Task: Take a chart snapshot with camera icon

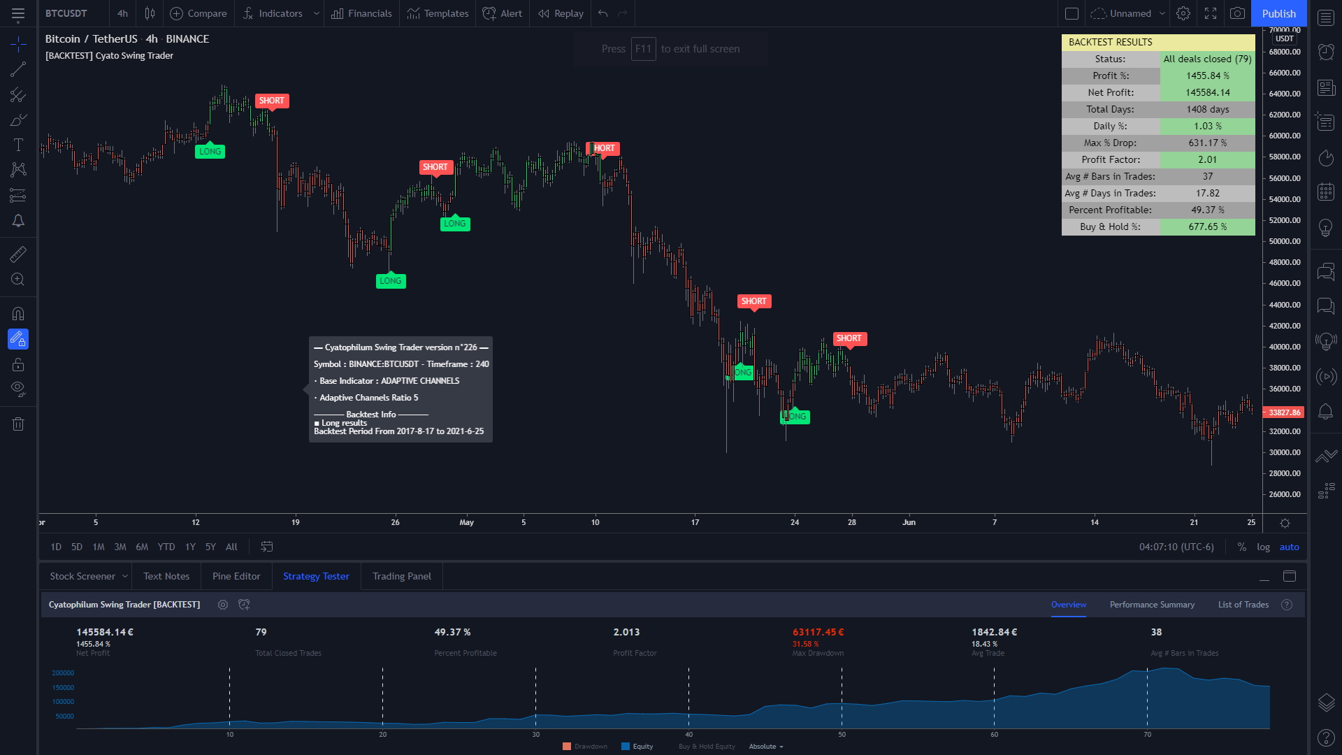Action: 1237,13
